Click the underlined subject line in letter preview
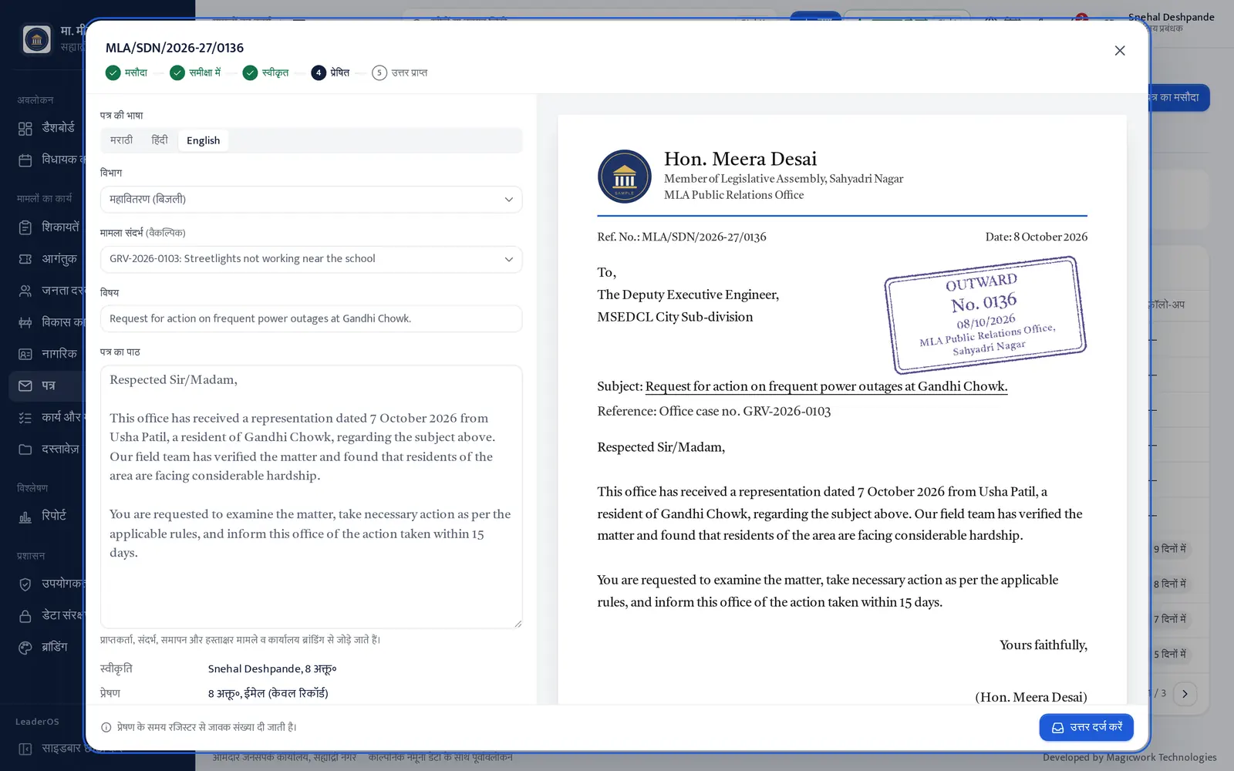Viewport: 1234px width, 771px height. [826, 386]
